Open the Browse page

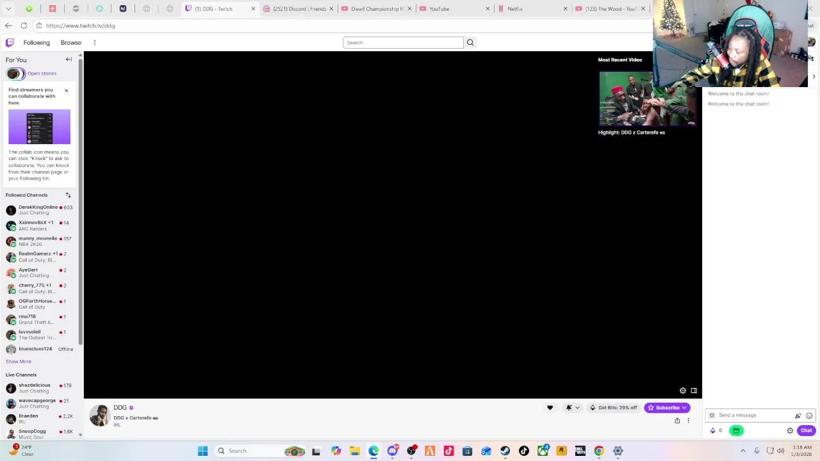click(x=71, y=42)
